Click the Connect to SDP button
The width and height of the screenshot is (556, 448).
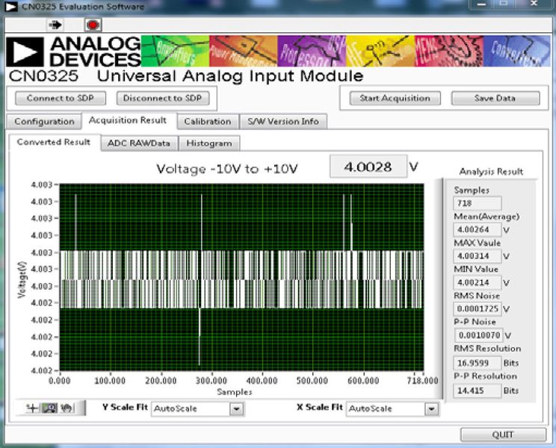click(61, 98)
